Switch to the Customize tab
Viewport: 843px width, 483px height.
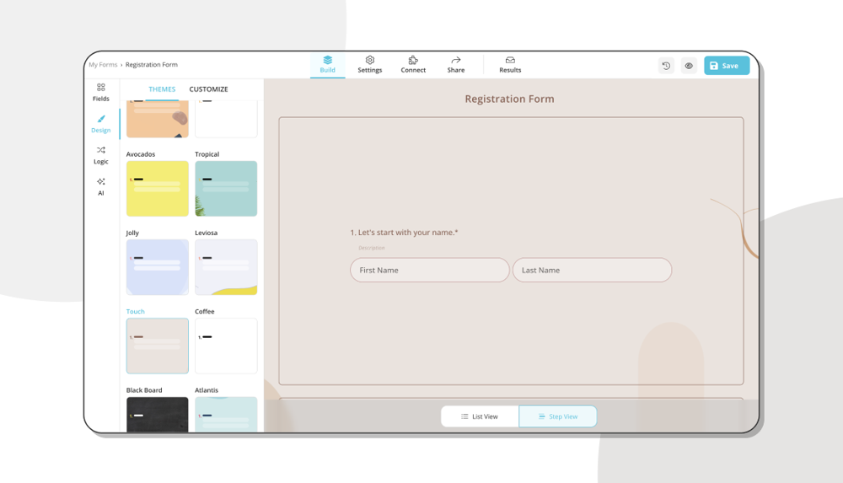click(208, 89)
